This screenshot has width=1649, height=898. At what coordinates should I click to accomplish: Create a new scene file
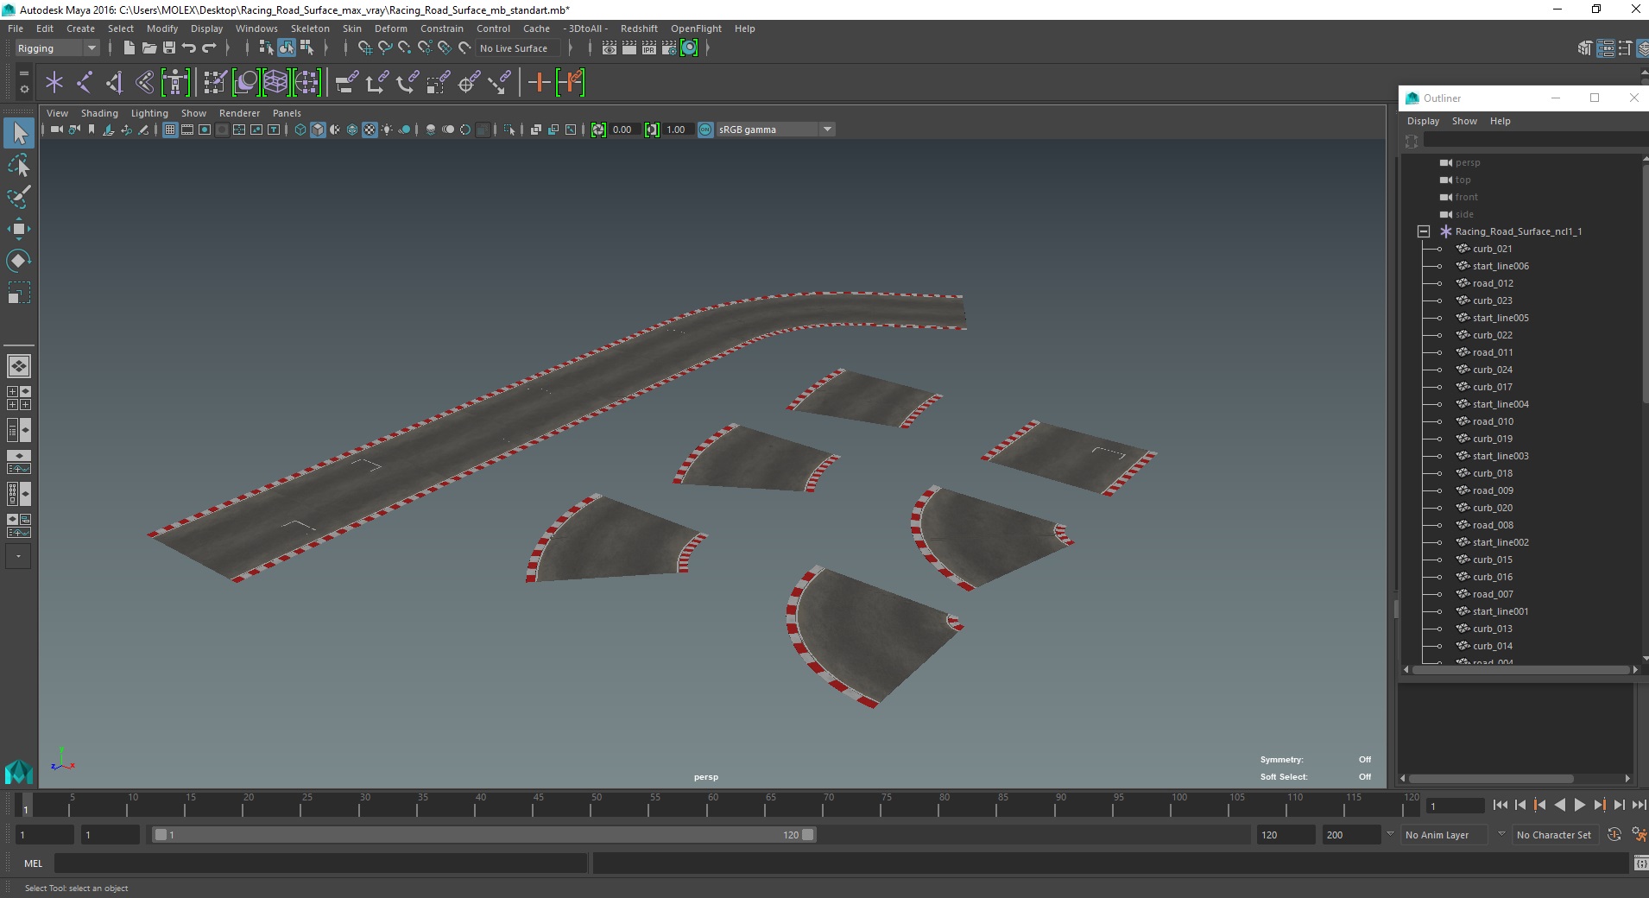tap(129, 48)
